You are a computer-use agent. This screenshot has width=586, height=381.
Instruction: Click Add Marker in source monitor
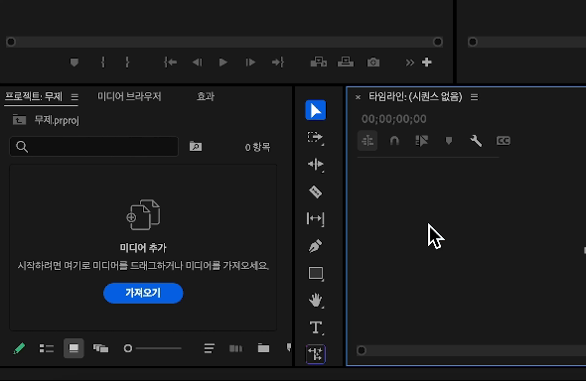point(74,63)
